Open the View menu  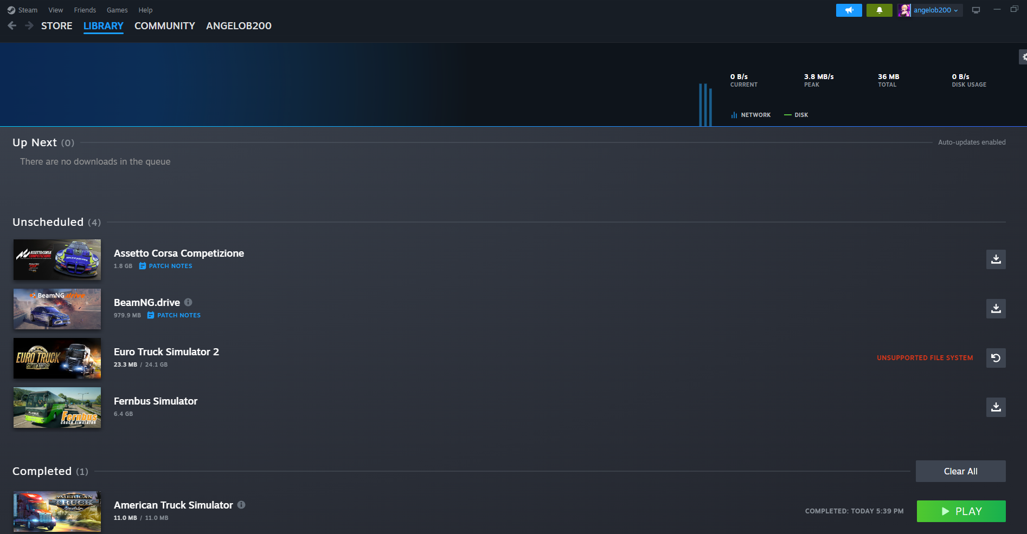[56, 10]
